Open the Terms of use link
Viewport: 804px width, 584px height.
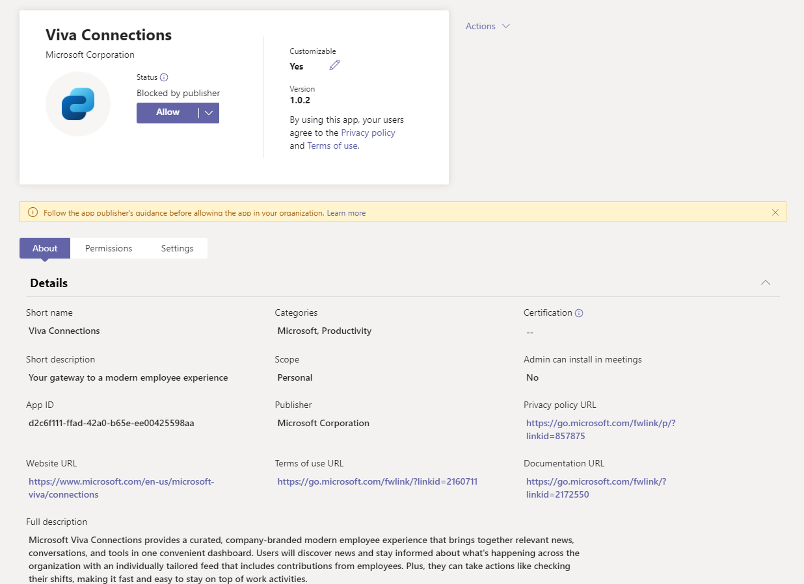pyautogui.click(x=332, y=146)
